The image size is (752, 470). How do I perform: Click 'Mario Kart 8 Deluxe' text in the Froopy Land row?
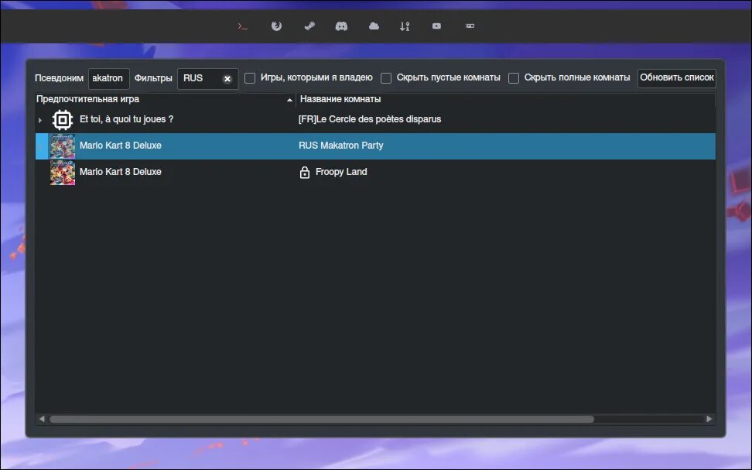tap(121, 172)
